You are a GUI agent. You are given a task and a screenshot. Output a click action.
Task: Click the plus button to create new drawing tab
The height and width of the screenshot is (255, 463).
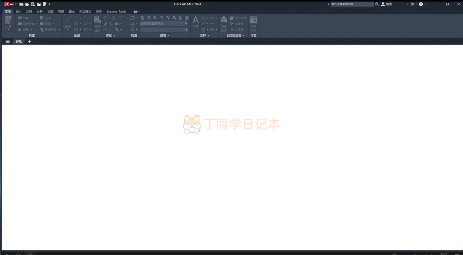click(x=30, y=41)
